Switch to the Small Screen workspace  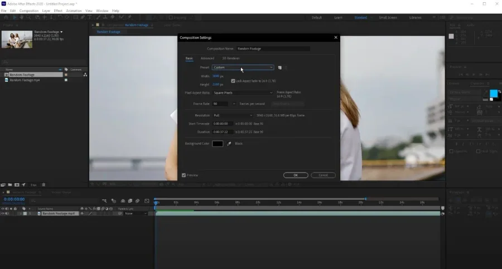(x=388, y=18)
